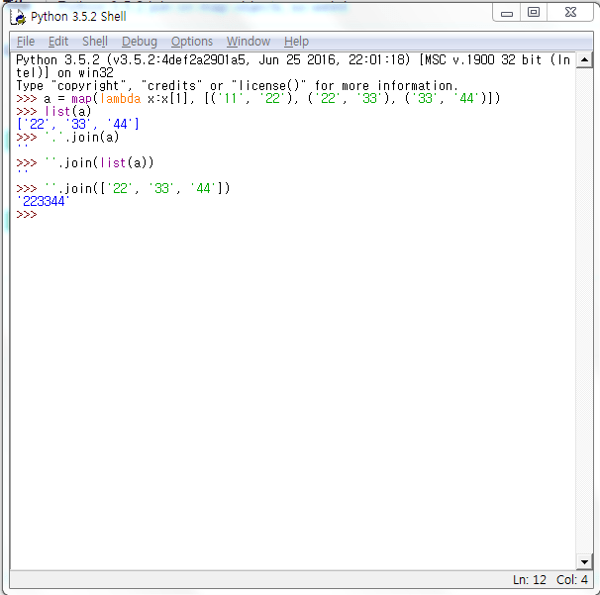This screenshot has width=600, height=595.
Task: Click the output '223344'
Action: (43, 201)
